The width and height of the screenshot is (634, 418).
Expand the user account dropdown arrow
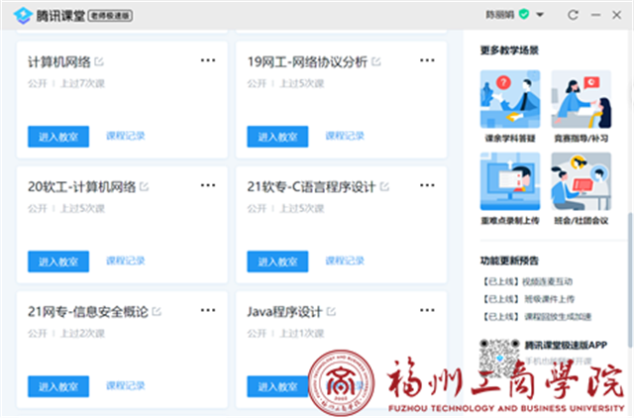coord(539,15)
